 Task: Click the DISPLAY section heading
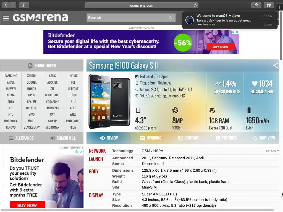96,195
